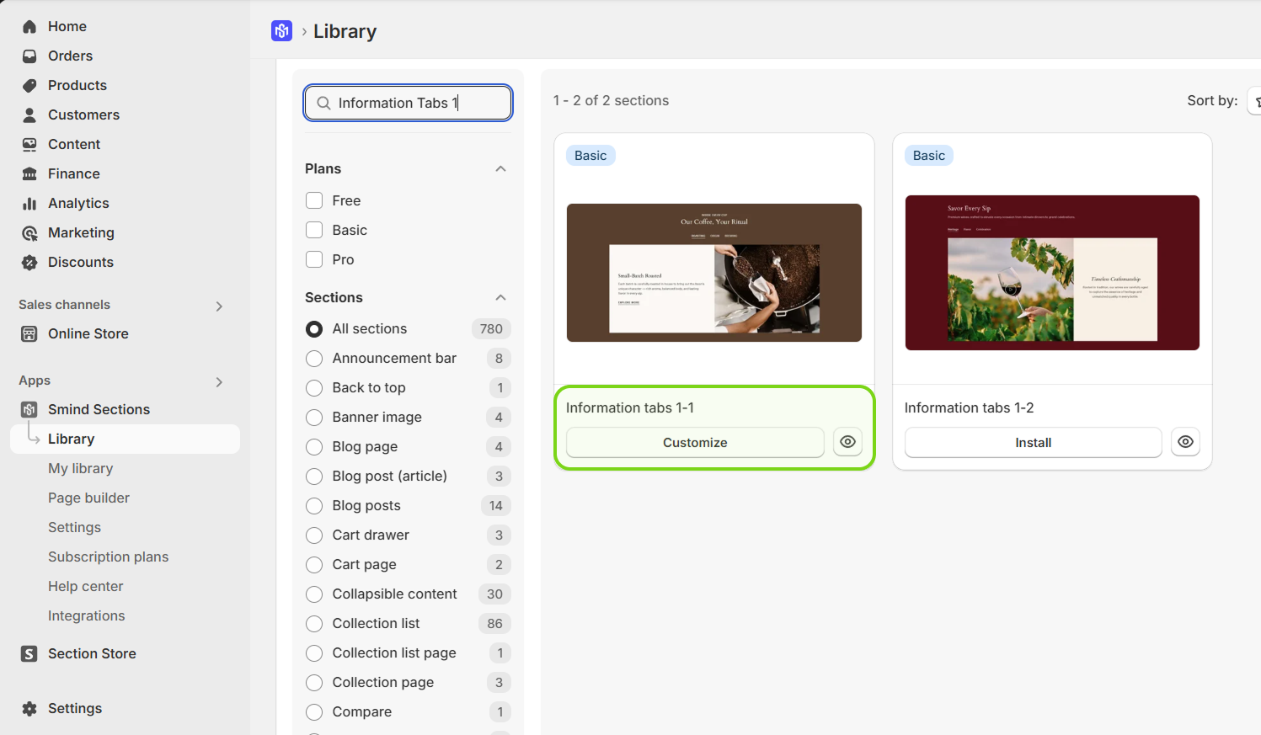
Task: Click the Home icon in sidebar
Action: [x=29, y=27]
